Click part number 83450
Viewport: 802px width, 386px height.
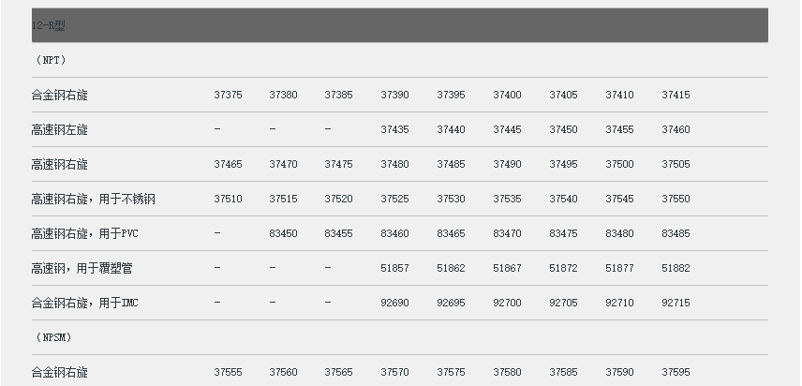click(283, 233)
